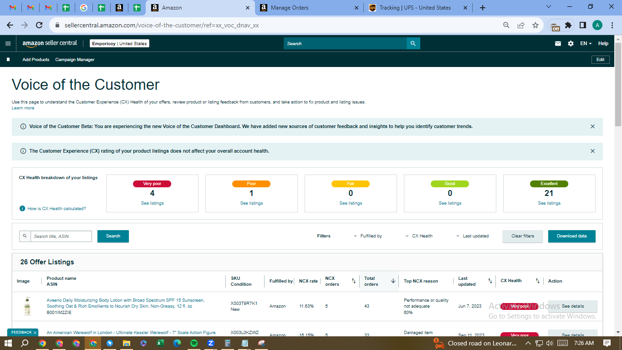Open the Chrome profile avatar A
This screenshot has height=350, width=622.
597,25
